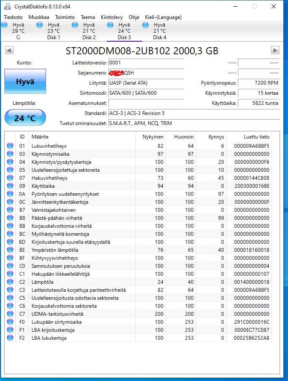Click the Laitteistoversio field showing 0001

click(146, 63)
